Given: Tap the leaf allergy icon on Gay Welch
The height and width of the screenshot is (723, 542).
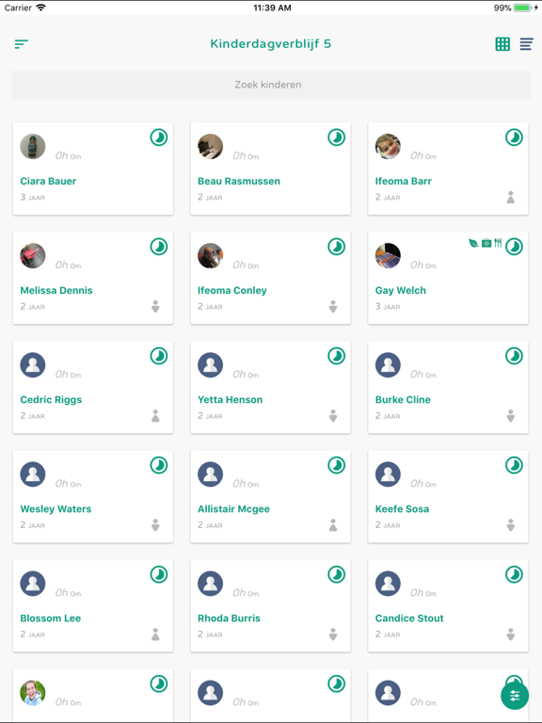Looking at the screenshot, I should pyautogui.click(x=473, y=243).
